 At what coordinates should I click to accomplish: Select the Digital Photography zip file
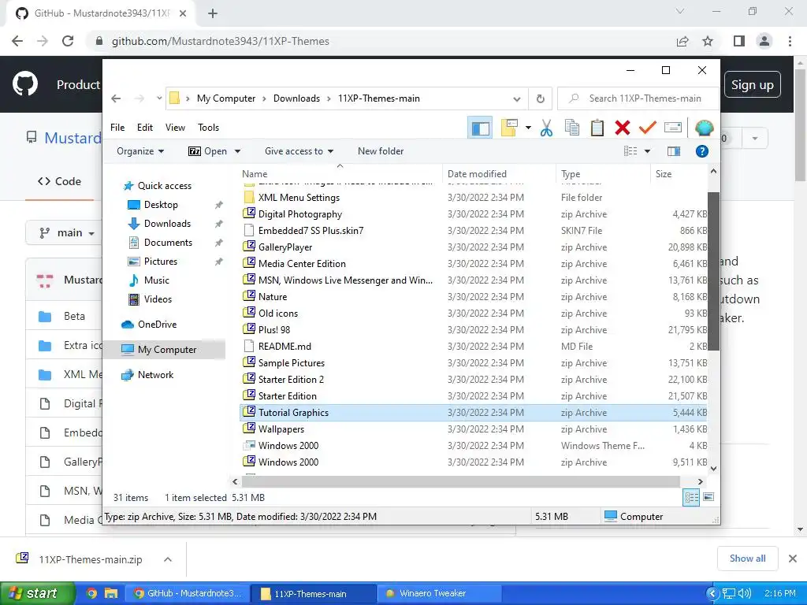[x=474, y=214]
